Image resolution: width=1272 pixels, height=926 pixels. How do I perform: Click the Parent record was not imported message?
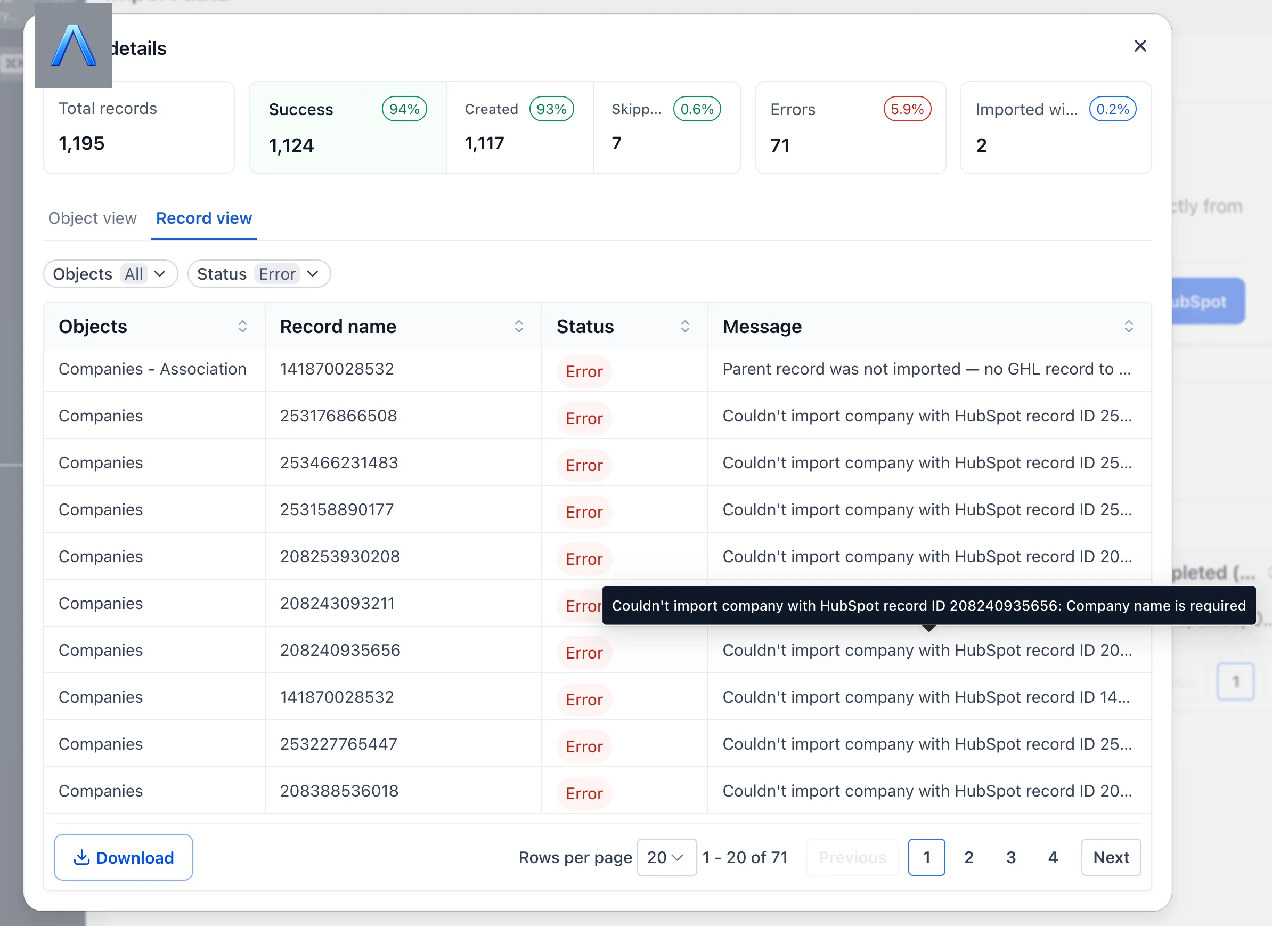pos(926,369)
